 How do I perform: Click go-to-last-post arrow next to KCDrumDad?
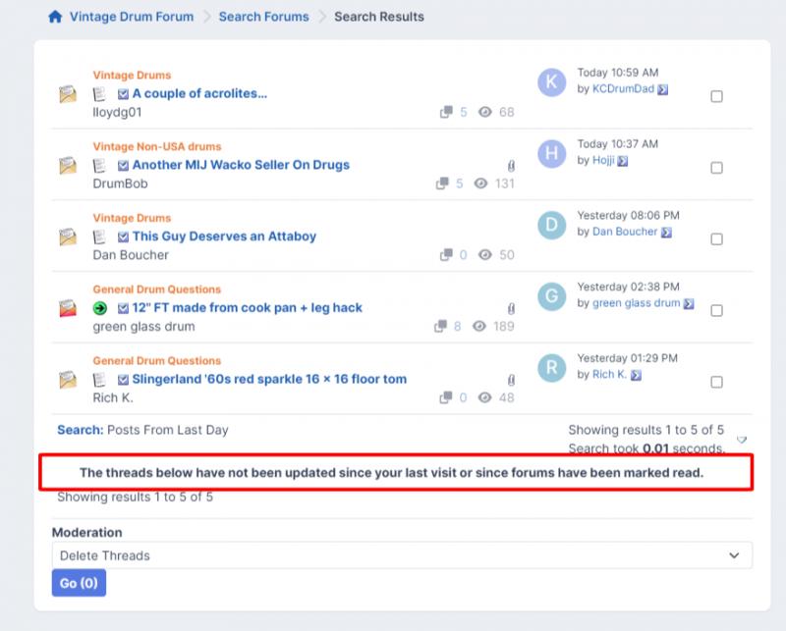pos(663,89)
